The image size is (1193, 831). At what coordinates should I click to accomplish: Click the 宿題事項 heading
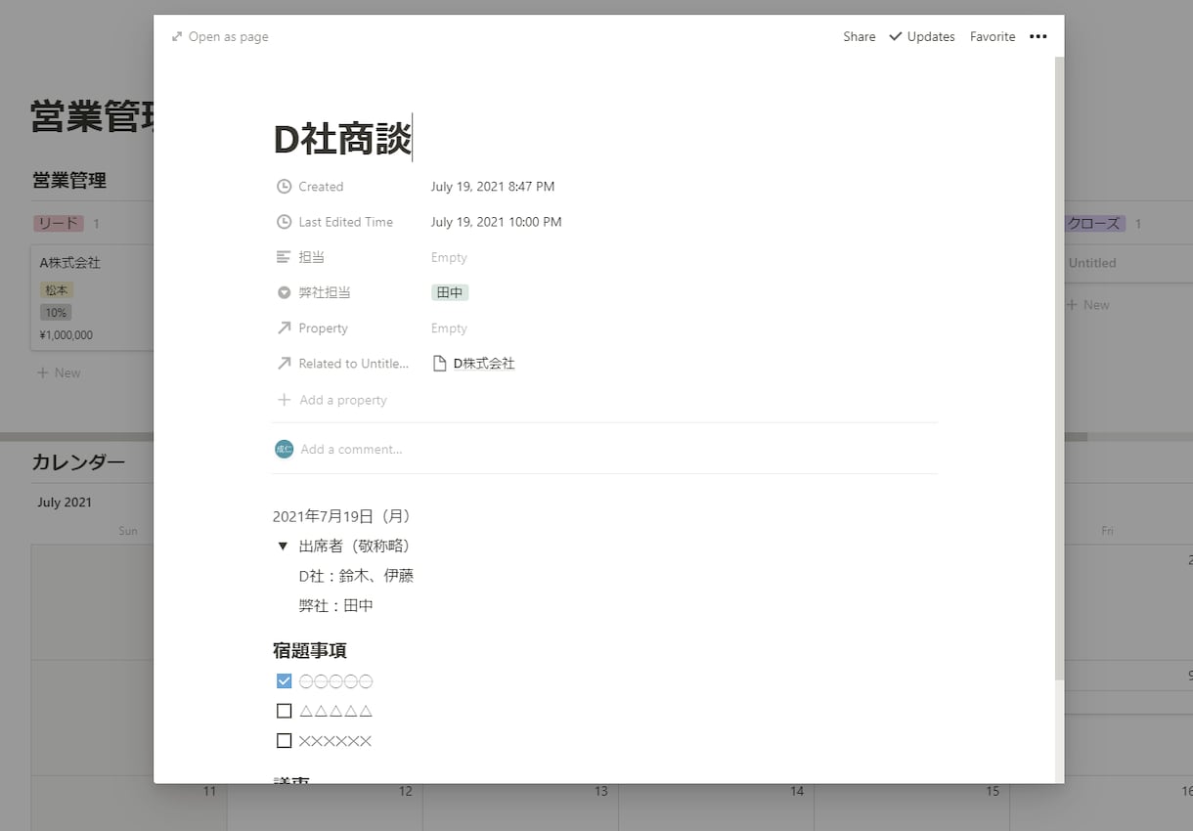coord(310,650)
